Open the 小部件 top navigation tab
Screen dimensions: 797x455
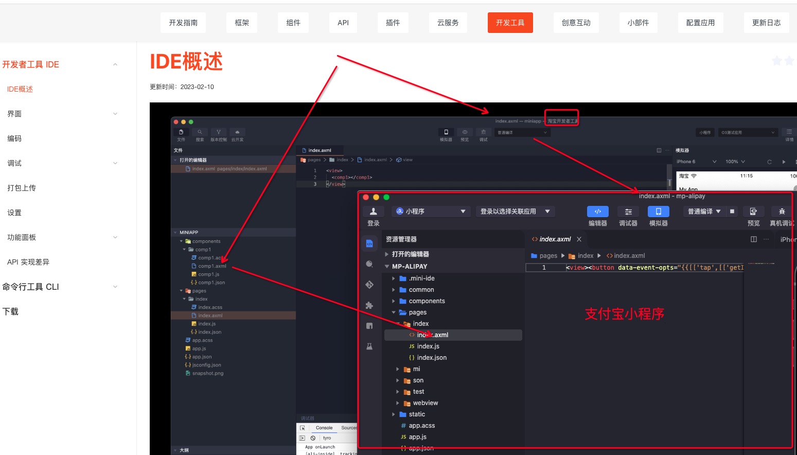(638, 23)
